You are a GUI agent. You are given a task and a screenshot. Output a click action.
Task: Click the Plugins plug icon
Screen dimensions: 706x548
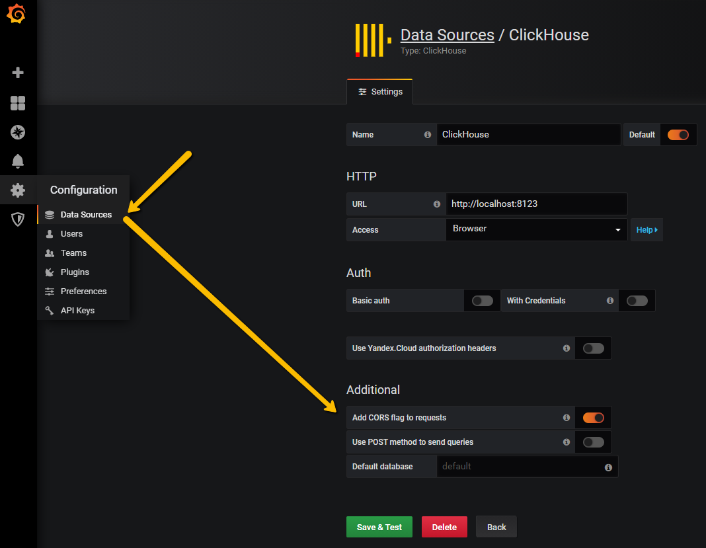pos(50,272)
